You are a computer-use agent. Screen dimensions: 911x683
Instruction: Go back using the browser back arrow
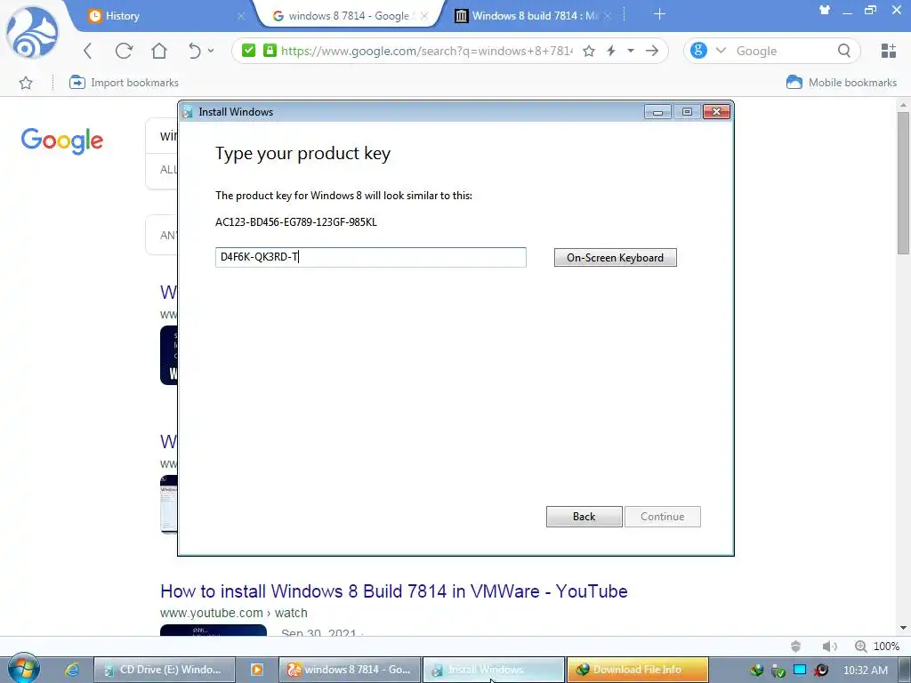[x=88, y=51]
